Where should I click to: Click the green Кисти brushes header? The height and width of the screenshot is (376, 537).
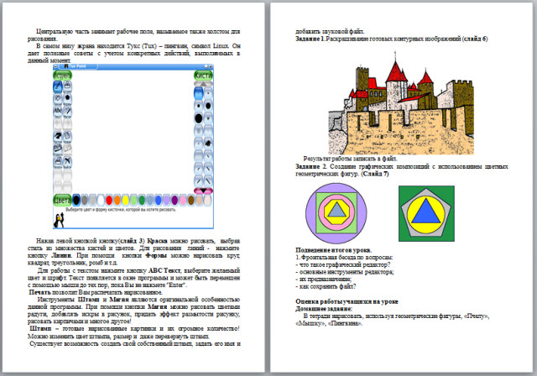click(202, 76)
